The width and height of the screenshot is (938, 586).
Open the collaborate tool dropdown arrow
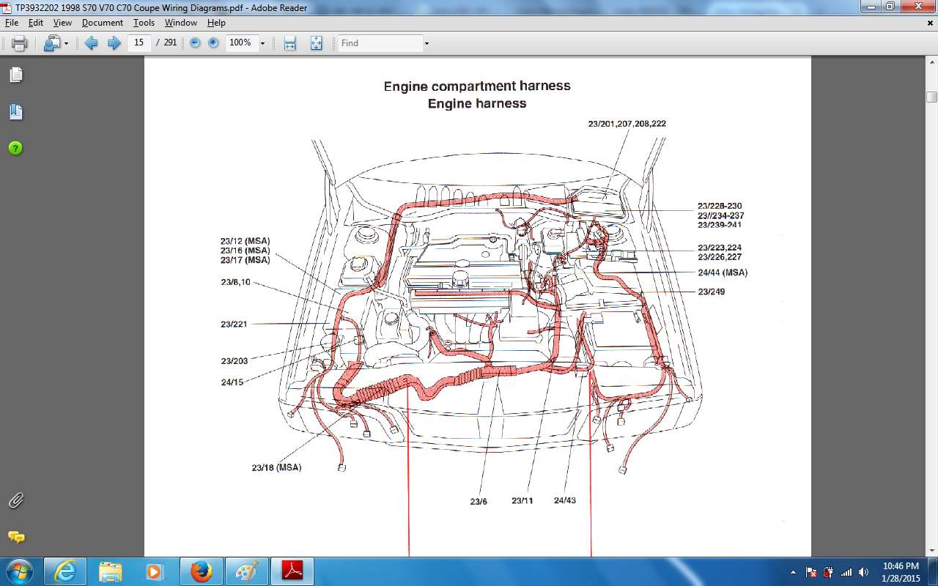pos(66,43)
